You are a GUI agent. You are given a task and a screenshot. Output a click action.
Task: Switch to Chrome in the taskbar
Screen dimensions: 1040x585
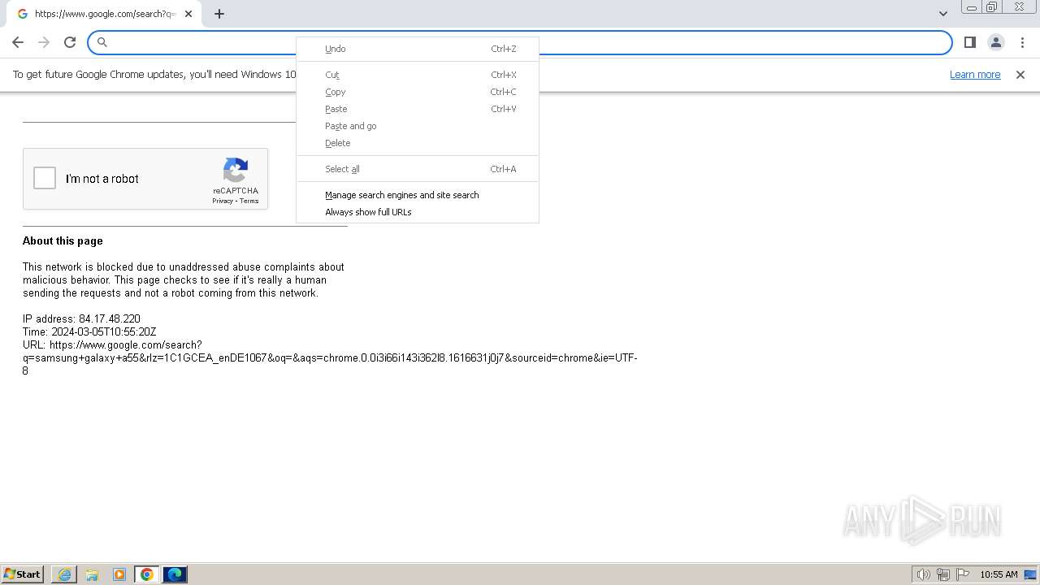tap(147, 574)
